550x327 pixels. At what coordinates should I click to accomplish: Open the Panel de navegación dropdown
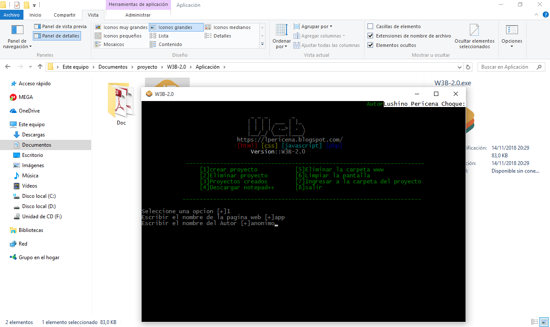[17, 37]
